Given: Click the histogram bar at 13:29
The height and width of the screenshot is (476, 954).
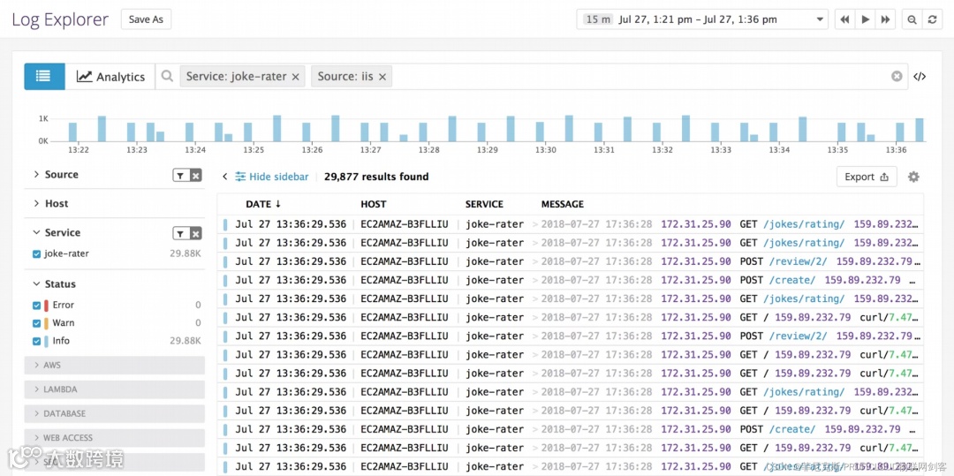Looking at the screenshot, I should tap(481, 132).
